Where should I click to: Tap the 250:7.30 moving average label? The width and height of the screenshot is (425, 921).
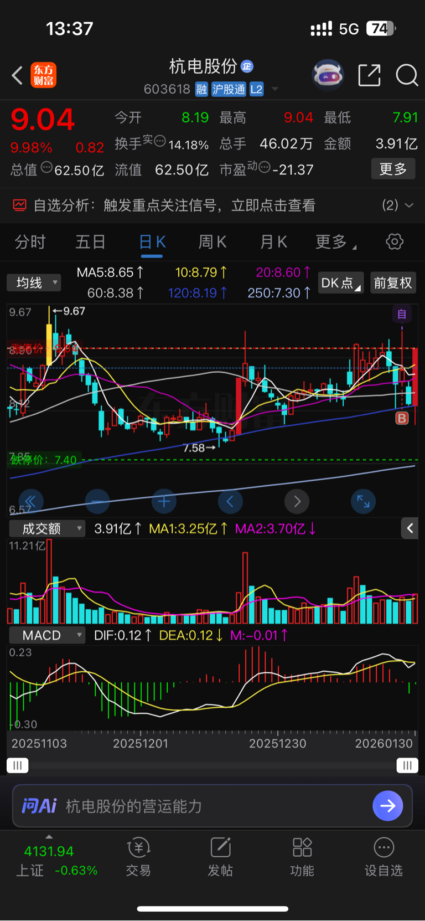tap(279, 293)
